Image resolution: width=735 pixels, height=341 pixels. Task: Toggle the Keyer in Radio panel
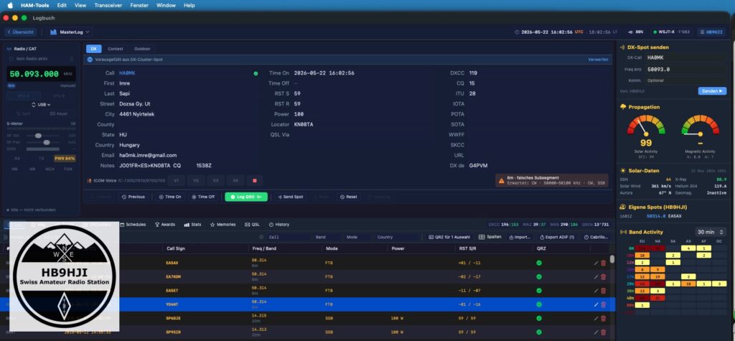click(x=59, y=113)
